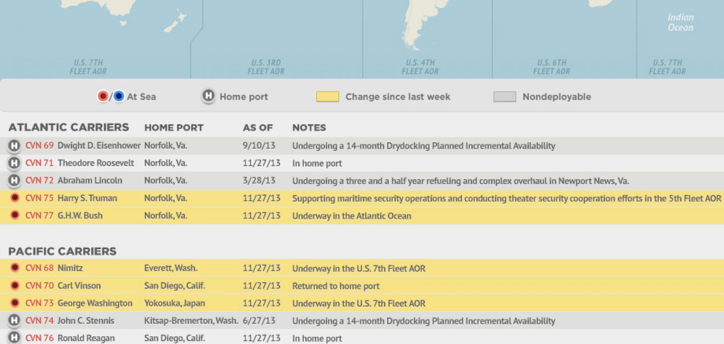Click red at-sea dot beside CVN 68 Nimitz

coord(15,268)
